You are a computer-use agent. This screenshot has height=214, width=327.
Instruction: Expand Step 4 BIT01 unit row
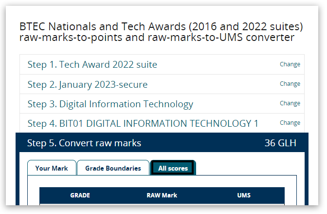(x=143, y=123)
